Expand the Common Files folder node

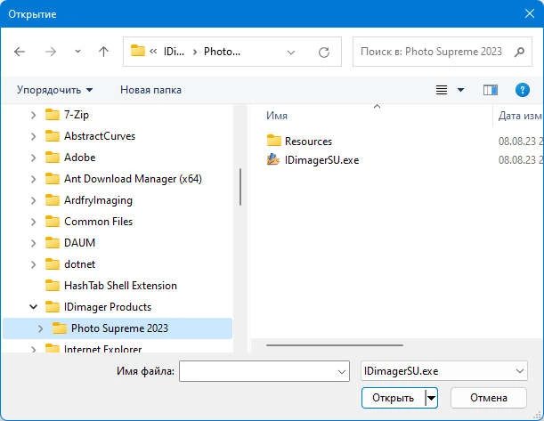[x=33, y=222]
